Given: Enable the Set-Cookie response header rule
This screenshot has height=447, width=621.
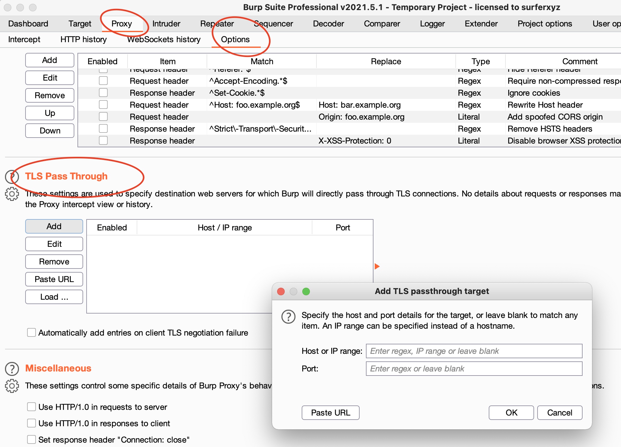Looking at the screenshot, I should pyautogui.click(x=103, y=93).
